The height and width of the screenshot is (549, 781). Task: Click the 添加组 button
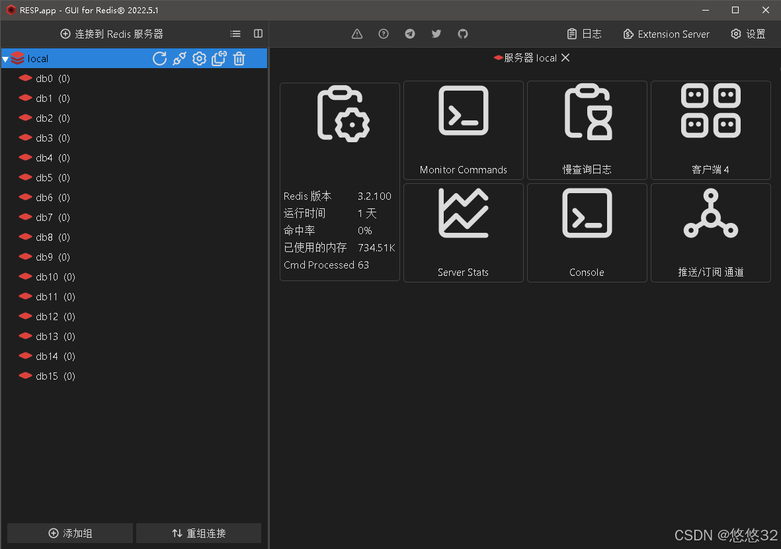click(69, 533)
